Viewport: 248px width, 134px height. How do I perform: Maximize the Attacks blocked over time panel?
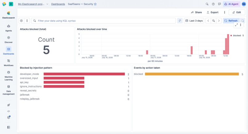[x=236, y=25]
